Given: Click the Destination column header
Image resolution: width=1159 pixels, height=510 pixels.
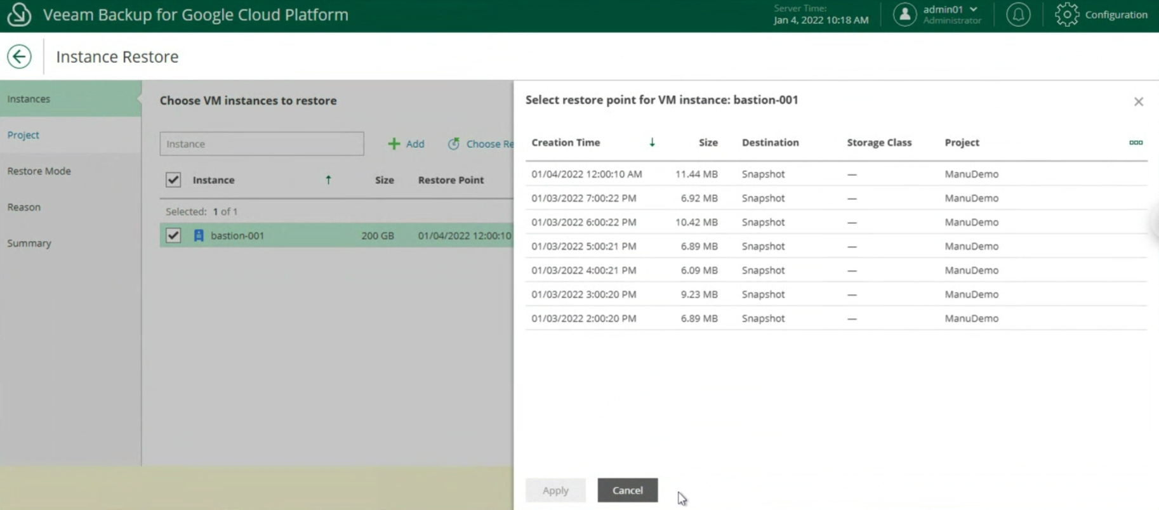Looking at the screenshot, I should coord(771,143).
